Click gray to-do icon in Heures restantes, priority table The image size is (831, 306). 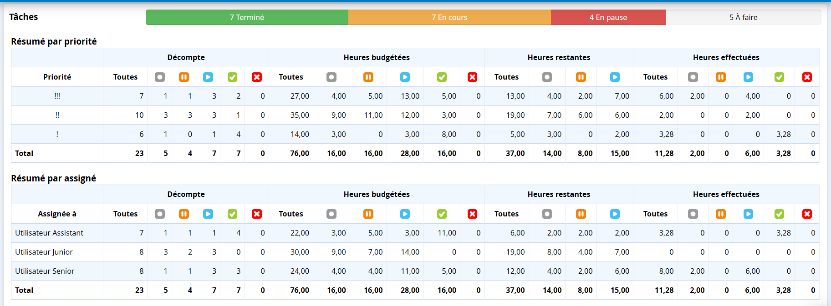[x=547, y=77]
